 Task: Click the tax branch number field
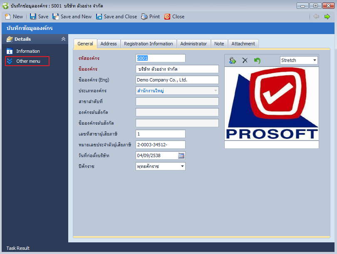160,134
